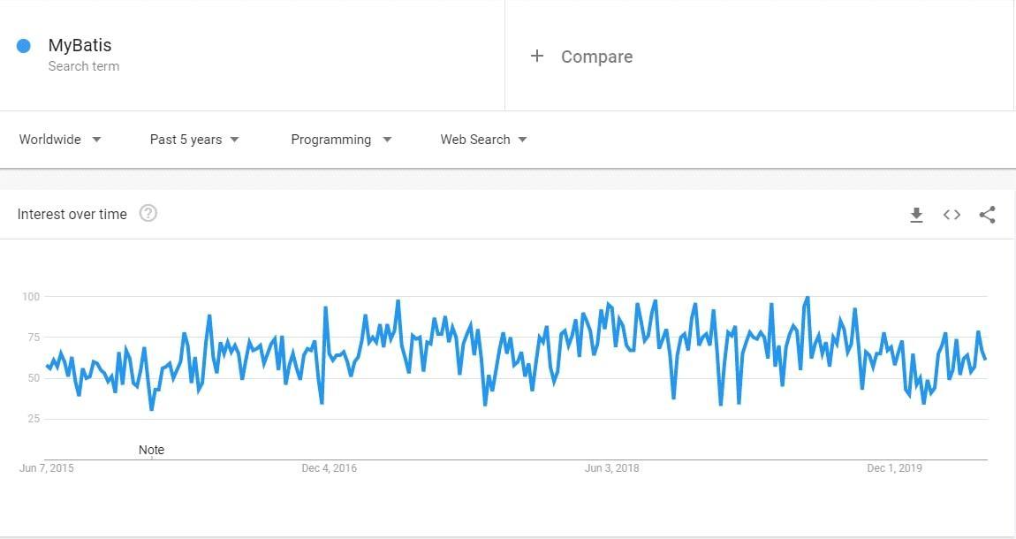Click the Interest over time heading
1016x539 pixels.
point(72,214)
